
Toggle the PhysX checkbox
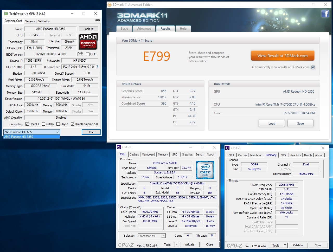pyautogui.click(x=58, y=124)
